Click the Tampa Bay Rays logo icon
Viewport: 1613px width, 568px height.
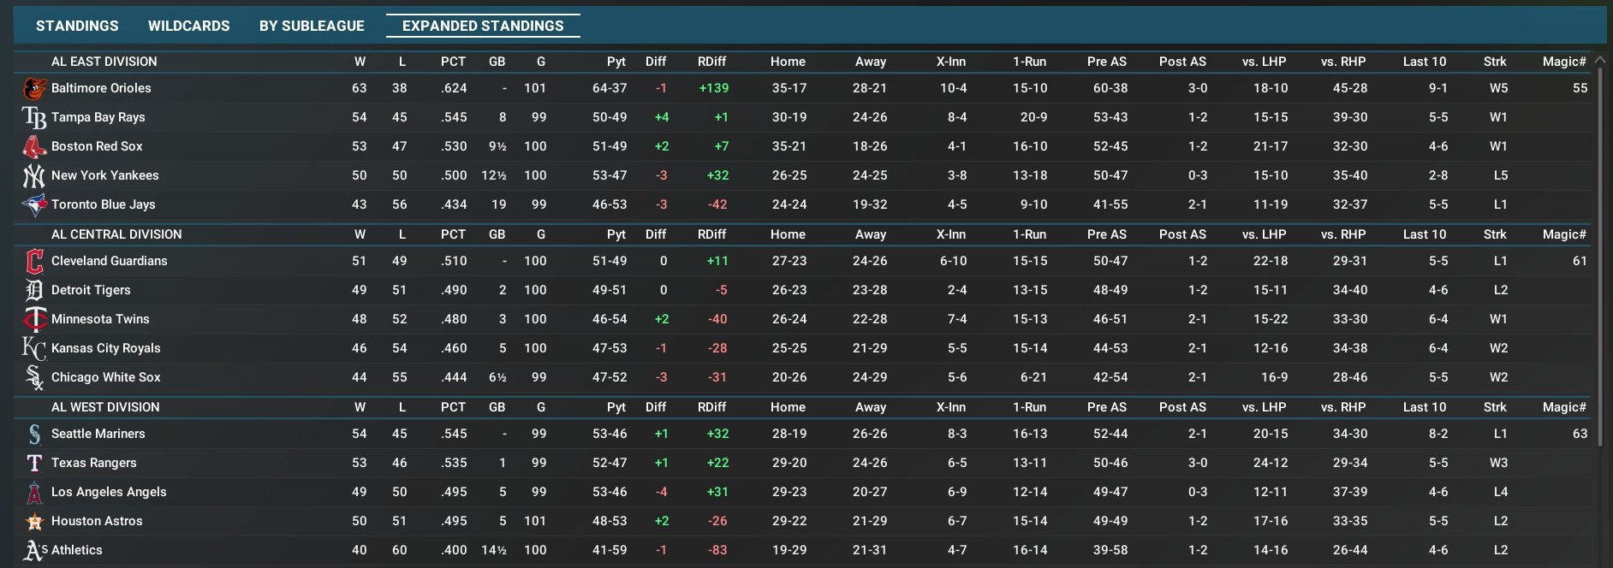click(34, 117)
